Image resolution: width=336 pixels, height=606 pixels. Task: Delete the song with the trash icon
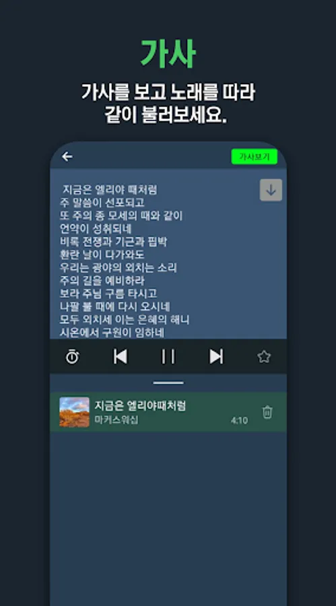coord(267,412)
